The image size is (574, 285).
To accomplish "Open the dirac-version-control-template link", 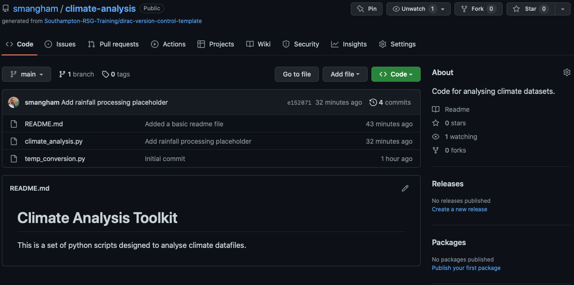I will point(123,21).
